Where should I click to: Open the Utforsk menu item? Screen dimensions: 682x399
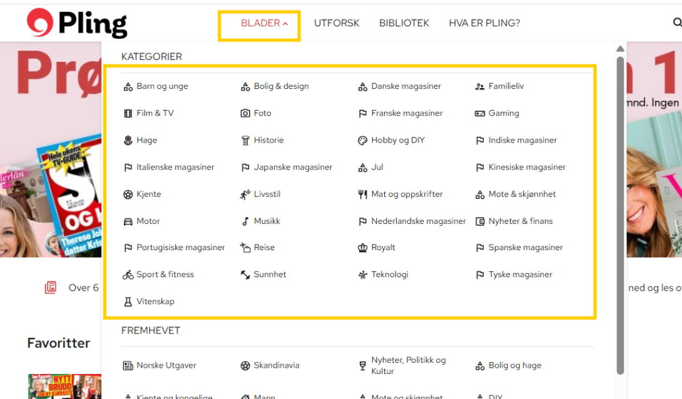337,23
